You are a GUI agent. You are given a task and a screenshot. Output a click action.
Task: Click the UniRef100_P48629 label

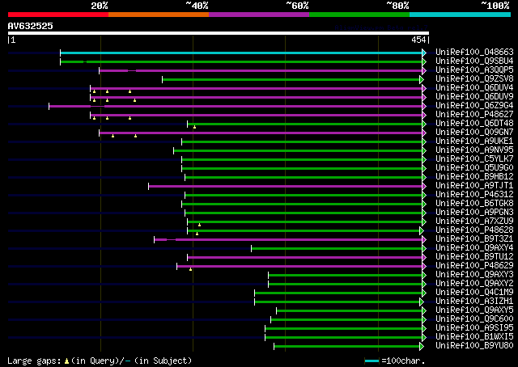click(x=474, y=266)
